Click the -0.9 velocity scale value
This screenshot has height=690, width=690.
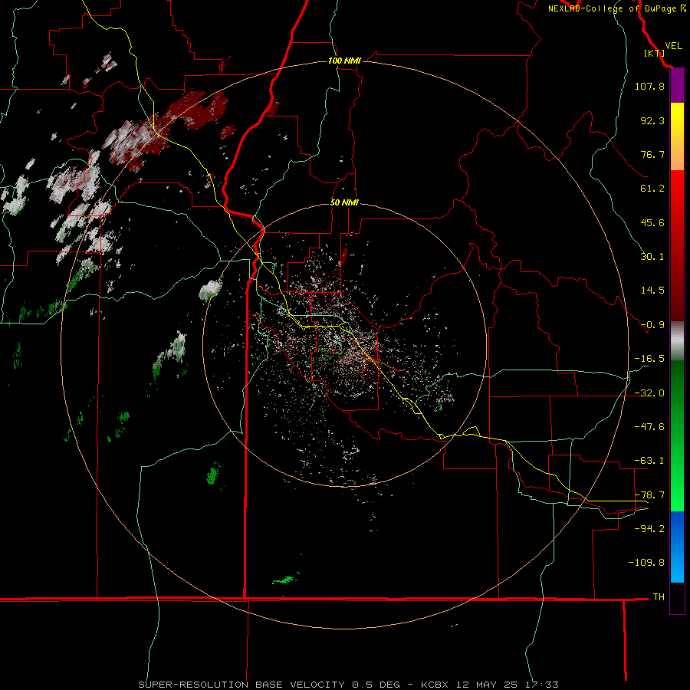(652, 325)
